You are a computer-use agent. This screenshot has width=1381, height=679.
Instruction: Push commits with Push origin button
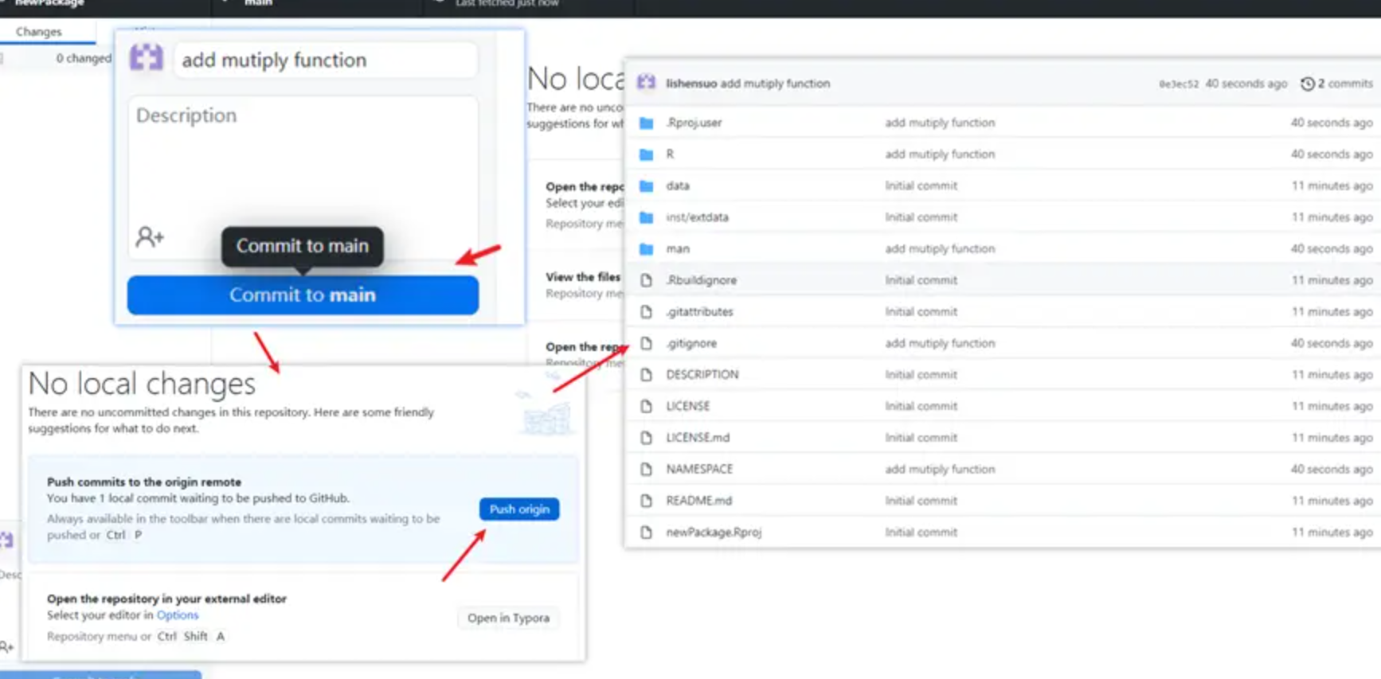pos(518,509)
